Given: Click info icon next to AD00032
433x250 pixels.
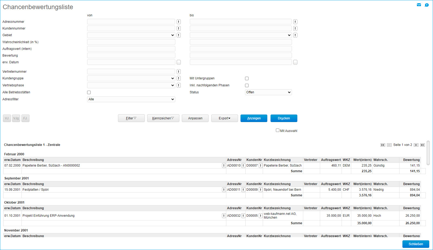Looking at the screenshot, I should (243, 216).
